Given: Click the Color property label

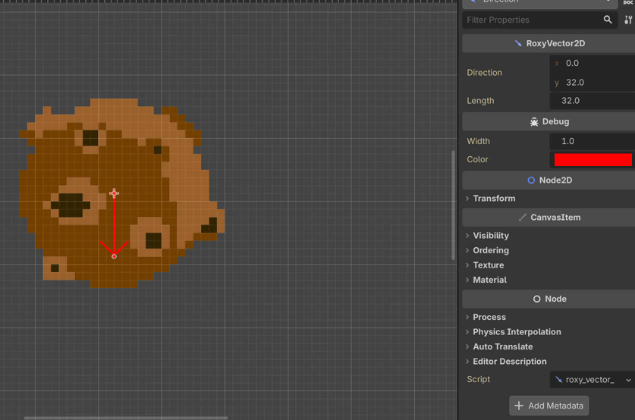Looking at the screenshot, I should coord(477,159).
